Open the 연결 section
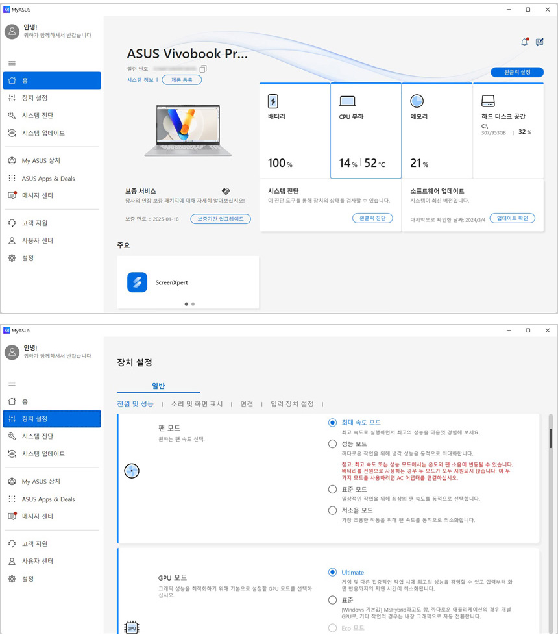The width and height of the screenshot is (558, 637). pos(247,405)
